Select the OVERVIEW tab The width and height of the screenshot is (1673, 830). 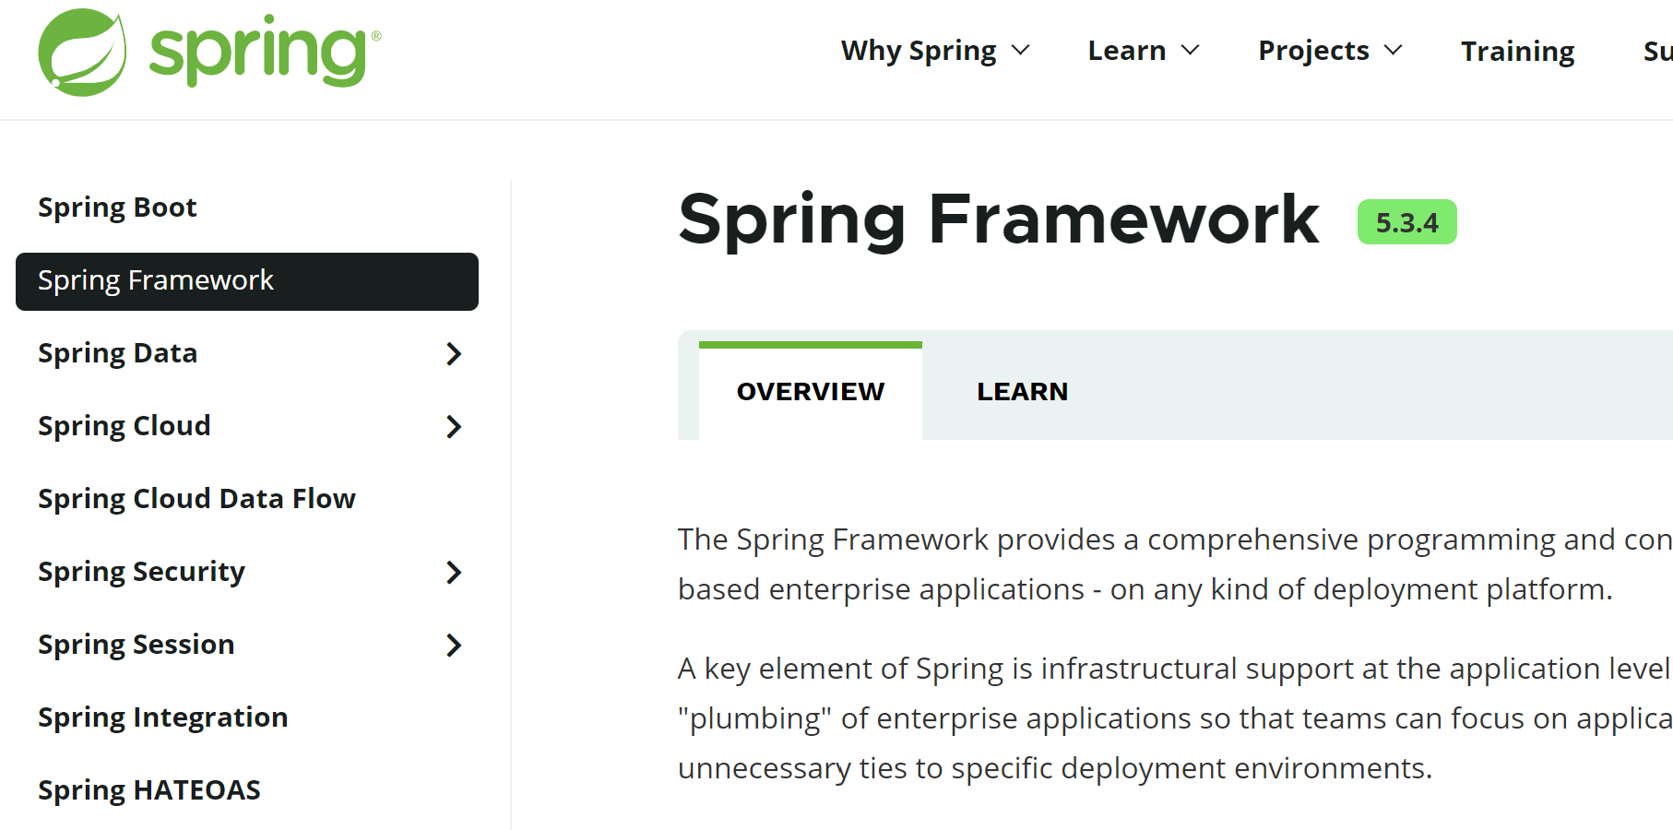tap(809, 391)
